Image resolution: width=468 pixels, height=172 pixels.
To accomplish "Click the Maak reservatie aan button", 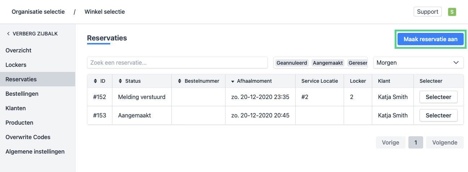I will click(430, 39).
